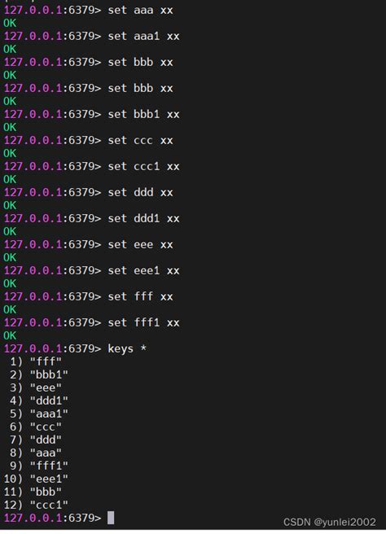The width and height of the screenshot is (386, 534).
Task: Click the "set aaa xx" command line
Action: (140, 11)
